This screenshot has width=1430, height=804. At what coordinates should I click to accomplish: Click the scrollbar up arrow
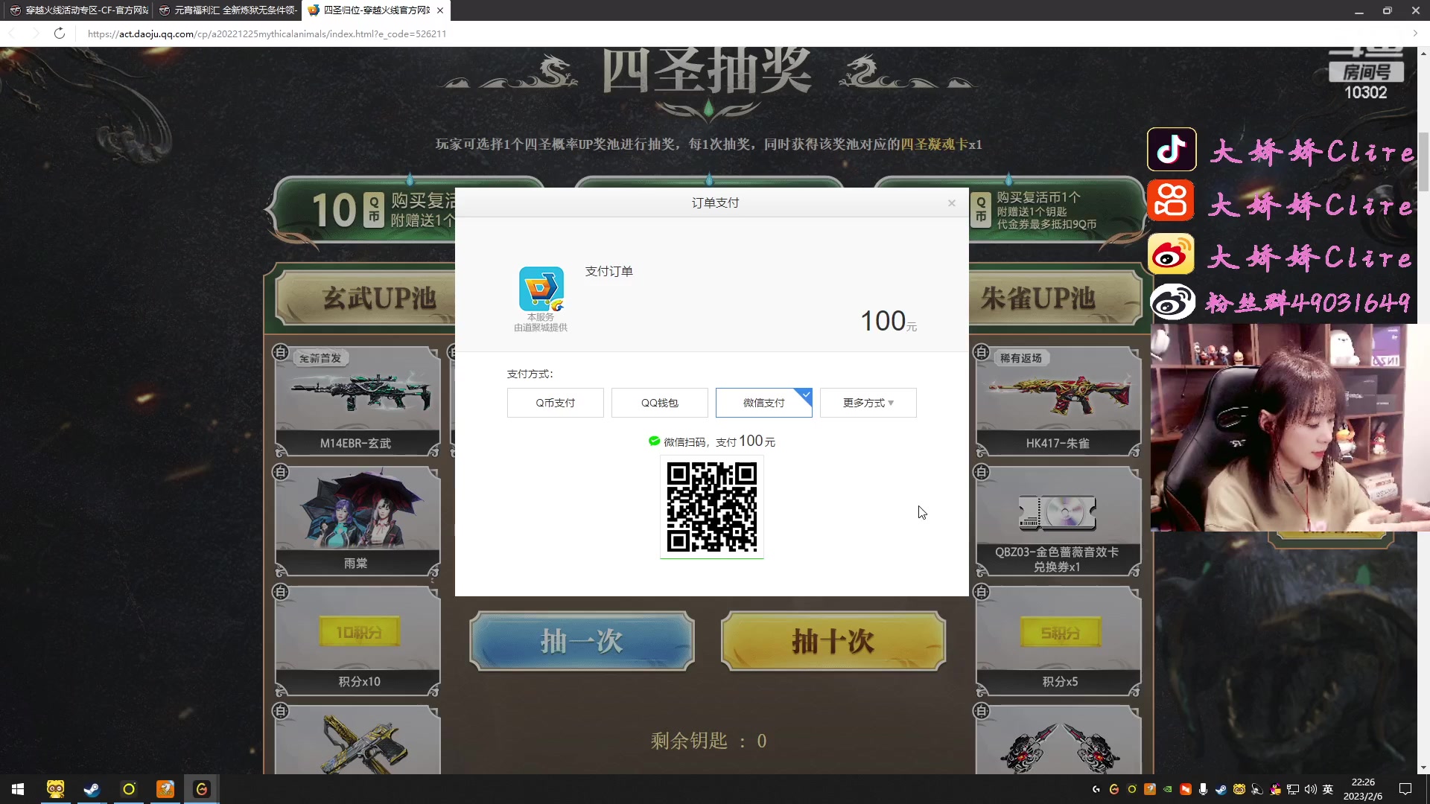[x=1424, y=53]
